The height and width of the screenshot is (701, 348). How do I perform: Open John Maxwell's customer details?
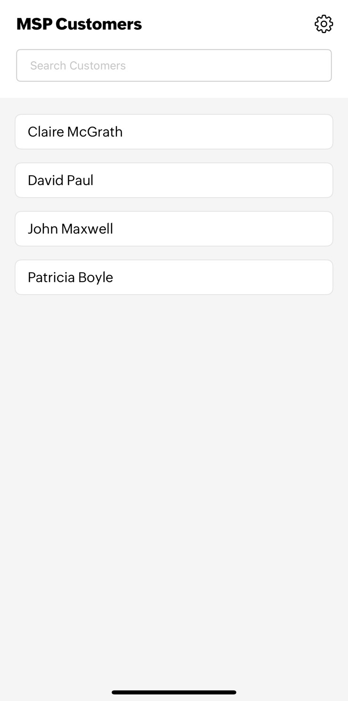coord(174,229)
